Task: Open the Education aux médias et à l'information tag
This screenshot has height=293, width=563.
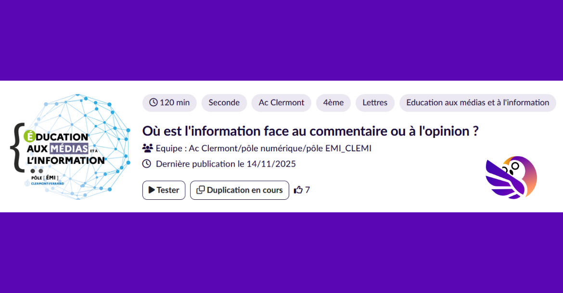Action: point(477,102)
